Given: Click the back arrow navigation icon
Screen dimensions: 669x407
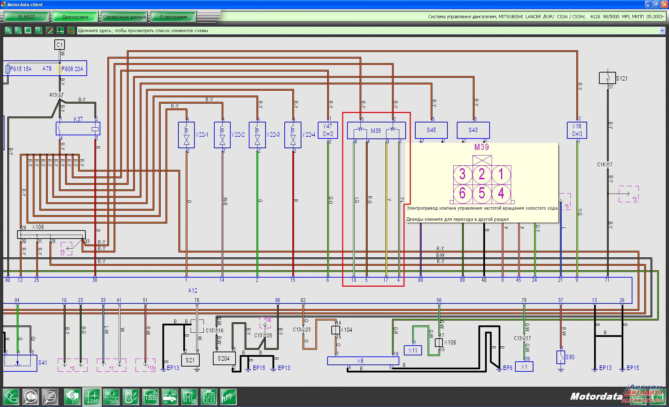Looking at the screenshot, I should pos(11,397).
